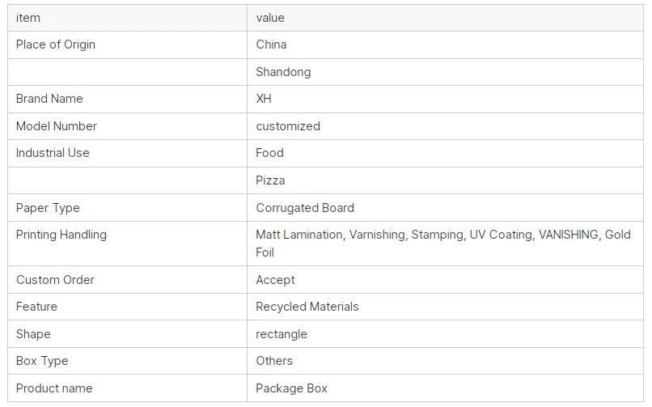This screenshot has height=407, width=652.
Task: Select the 'customized' value text
Action: [x=288, y=126]
